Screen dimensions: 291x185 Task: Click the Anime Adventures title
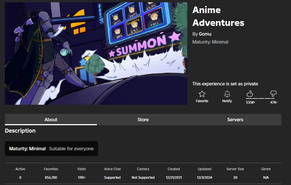[x=218, y=16]
